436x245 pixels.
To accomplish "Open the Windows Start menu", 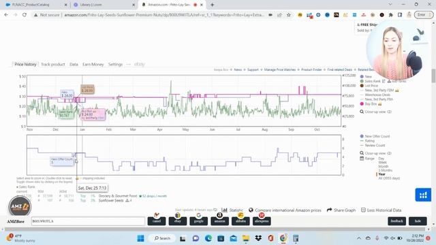I will pyautogui.click(x=141, y=238).
